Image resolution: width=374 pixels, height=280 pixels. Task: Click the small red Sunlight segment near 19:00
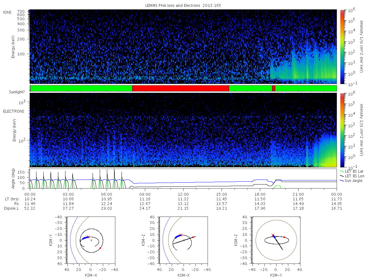(273, 88)
